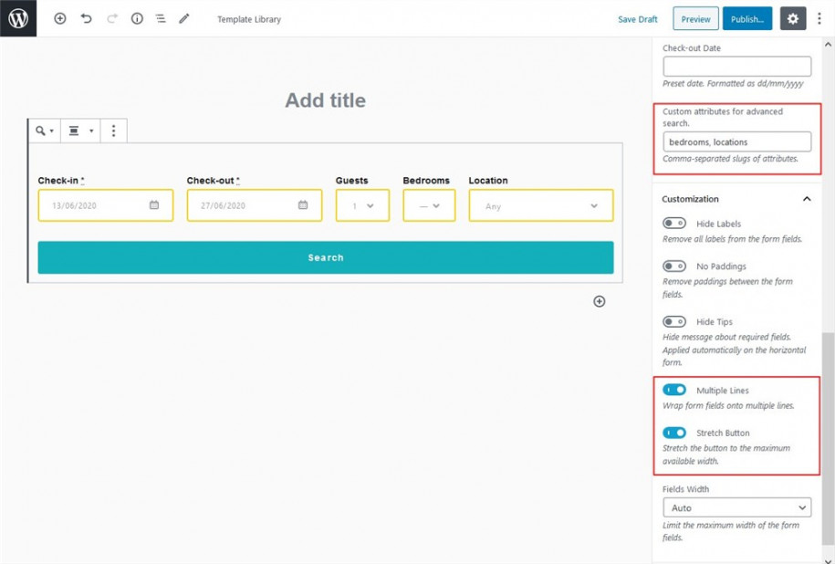The height and width of the screenshot is (564, 835).
Task: Open the Template Library menu item
Action: point(248,18)
